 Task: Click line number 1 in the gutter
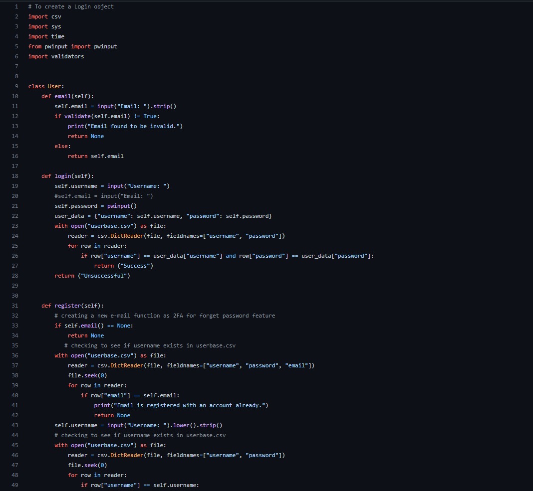tap(16, 6)
